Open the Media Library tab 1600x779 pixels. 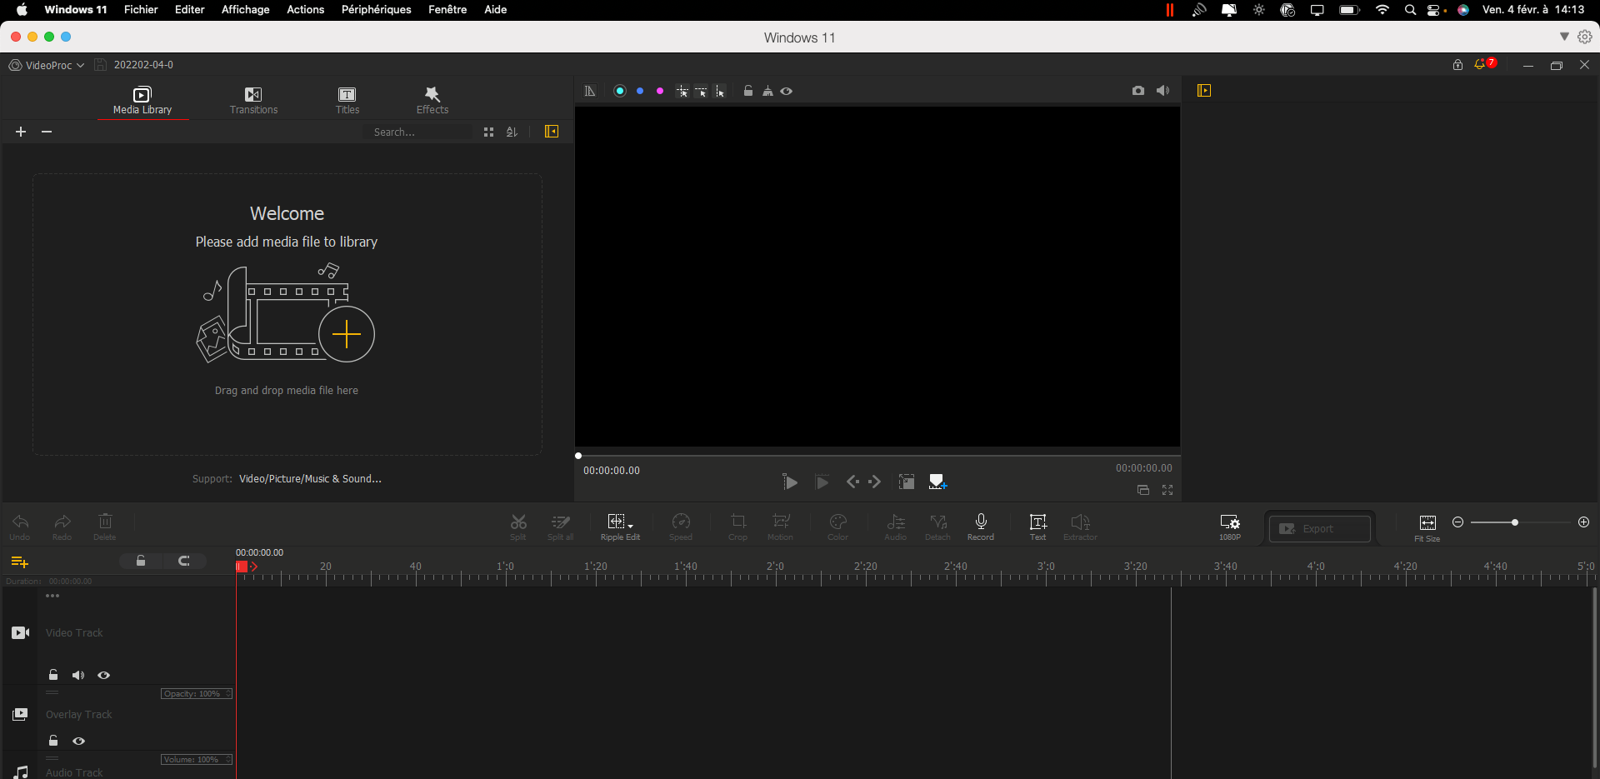pos(142,101)
